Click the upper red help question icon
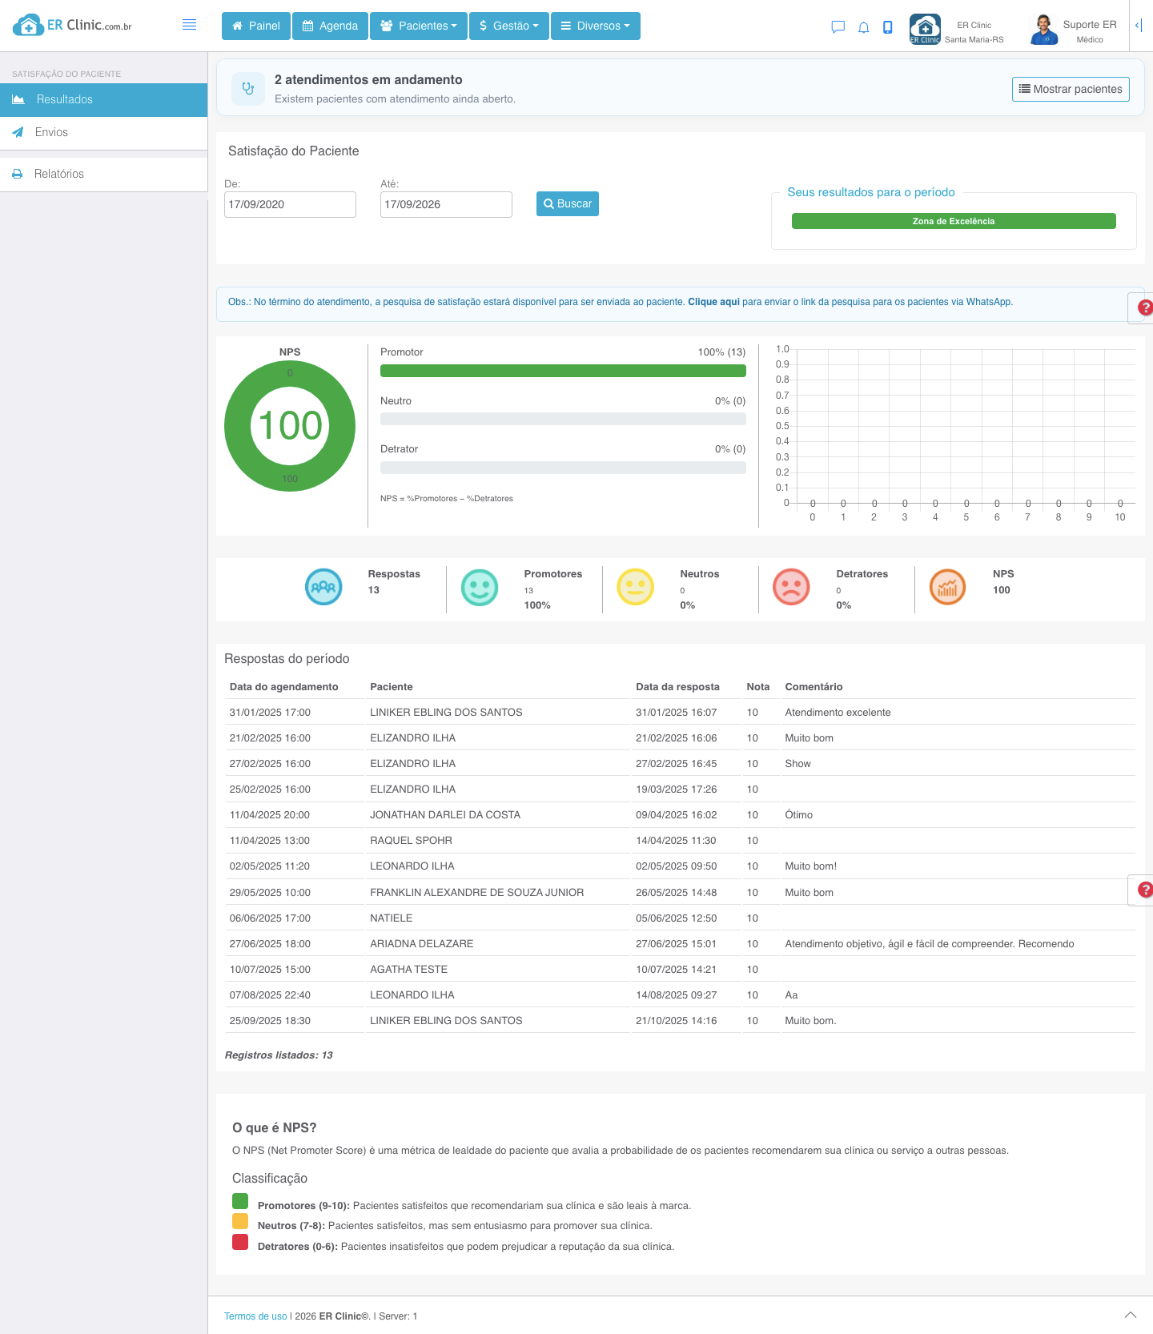1153x1334 pixels. click(x=1146, y=307)
